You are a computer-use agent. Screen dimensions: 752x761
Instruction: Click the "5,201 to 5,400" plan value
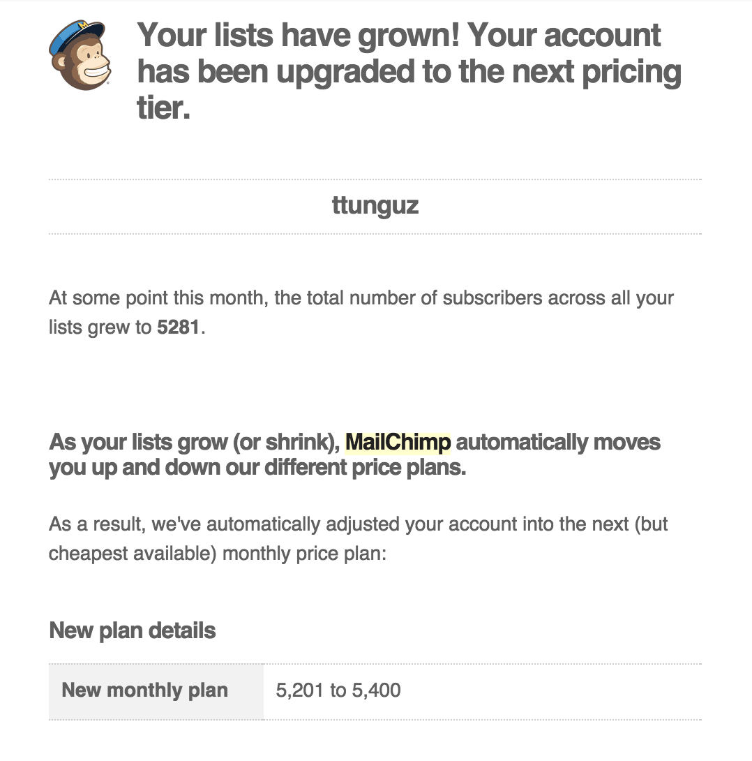pos(338,690)
